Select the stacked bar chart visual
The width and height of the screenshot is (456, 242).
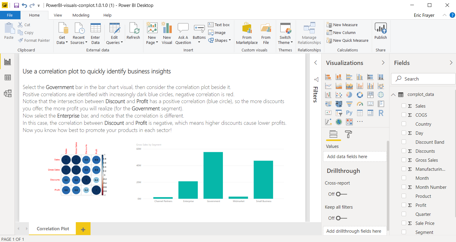(x=328, y=77)
